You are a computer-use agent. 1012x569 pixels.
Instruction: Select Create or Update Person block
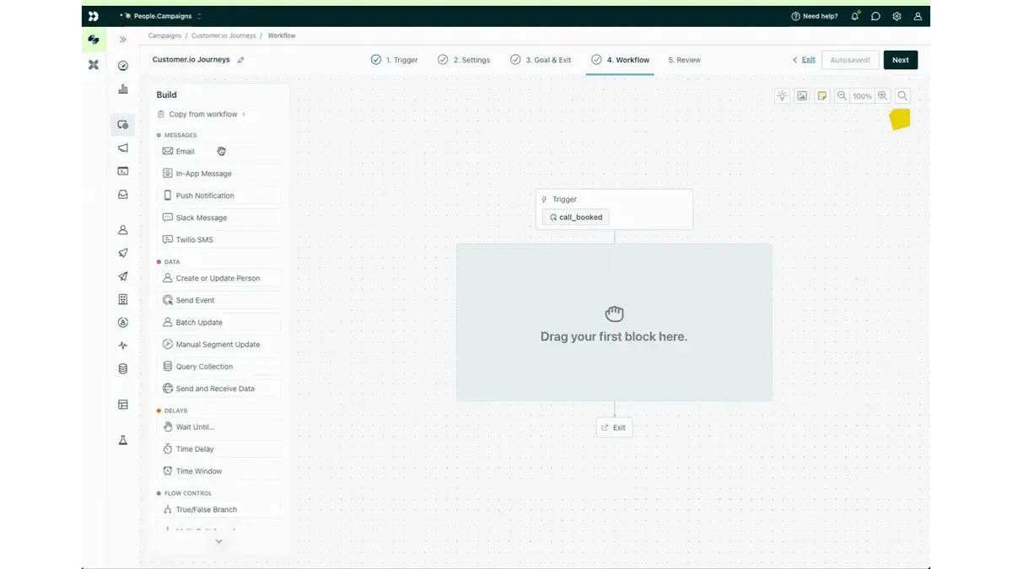coord(219,278)
